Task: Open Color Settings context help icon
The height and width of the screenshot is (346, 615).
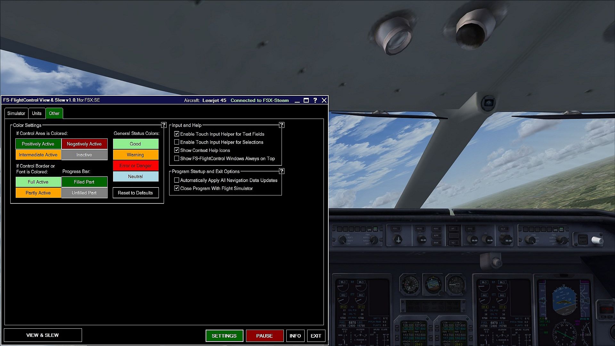Action: pos(164,125)
